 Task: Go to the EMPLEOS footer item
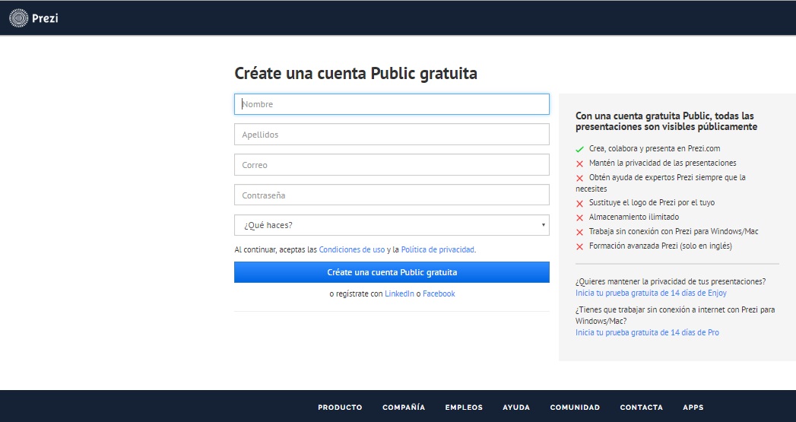[464, 408]
